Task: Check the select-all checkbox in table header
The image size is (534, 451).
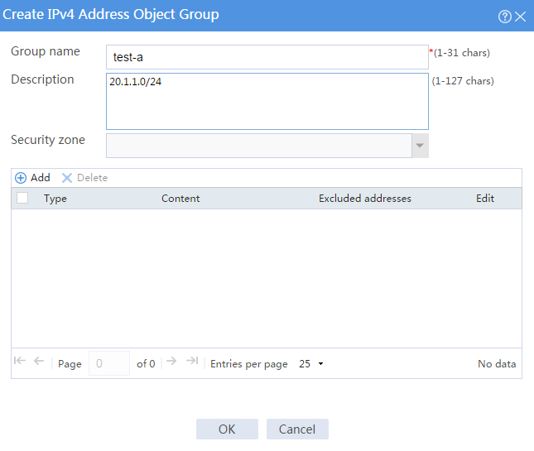Action: point(22,198)
